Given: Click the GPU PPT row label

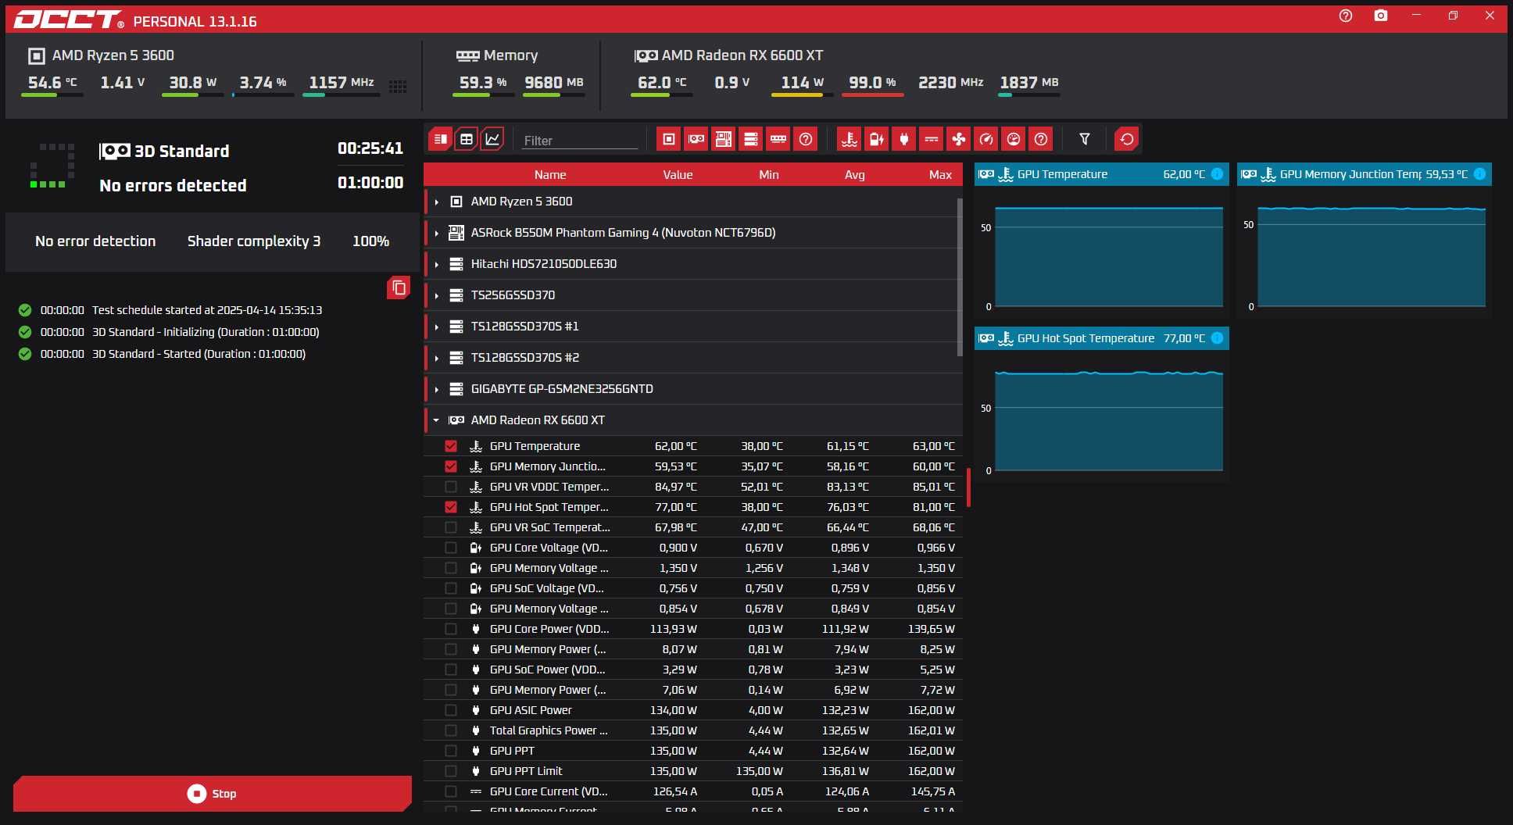Looking at the screenshot, I should click(x=512, y=751).
